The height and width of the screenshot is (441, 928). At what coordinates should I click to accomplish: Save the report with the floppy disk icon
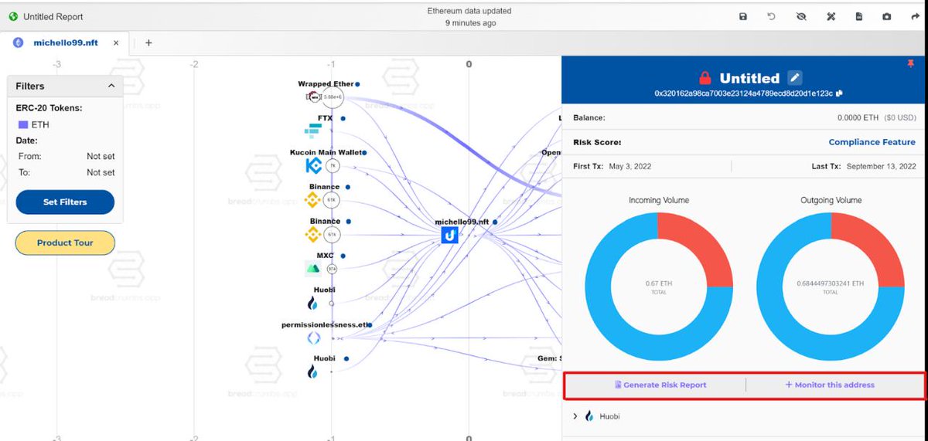743,16
